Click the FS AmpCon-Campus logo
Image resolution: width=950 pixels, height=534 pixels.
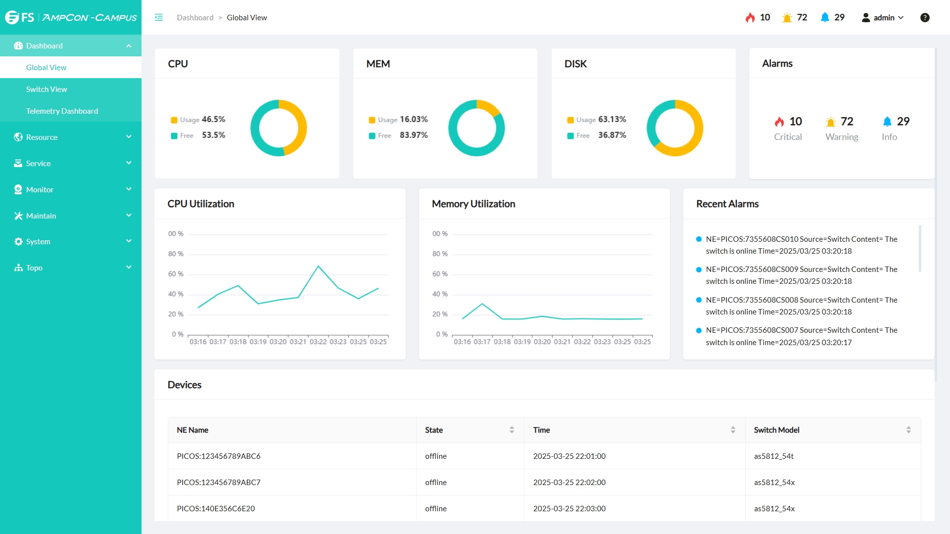click(x=71, y=18)
